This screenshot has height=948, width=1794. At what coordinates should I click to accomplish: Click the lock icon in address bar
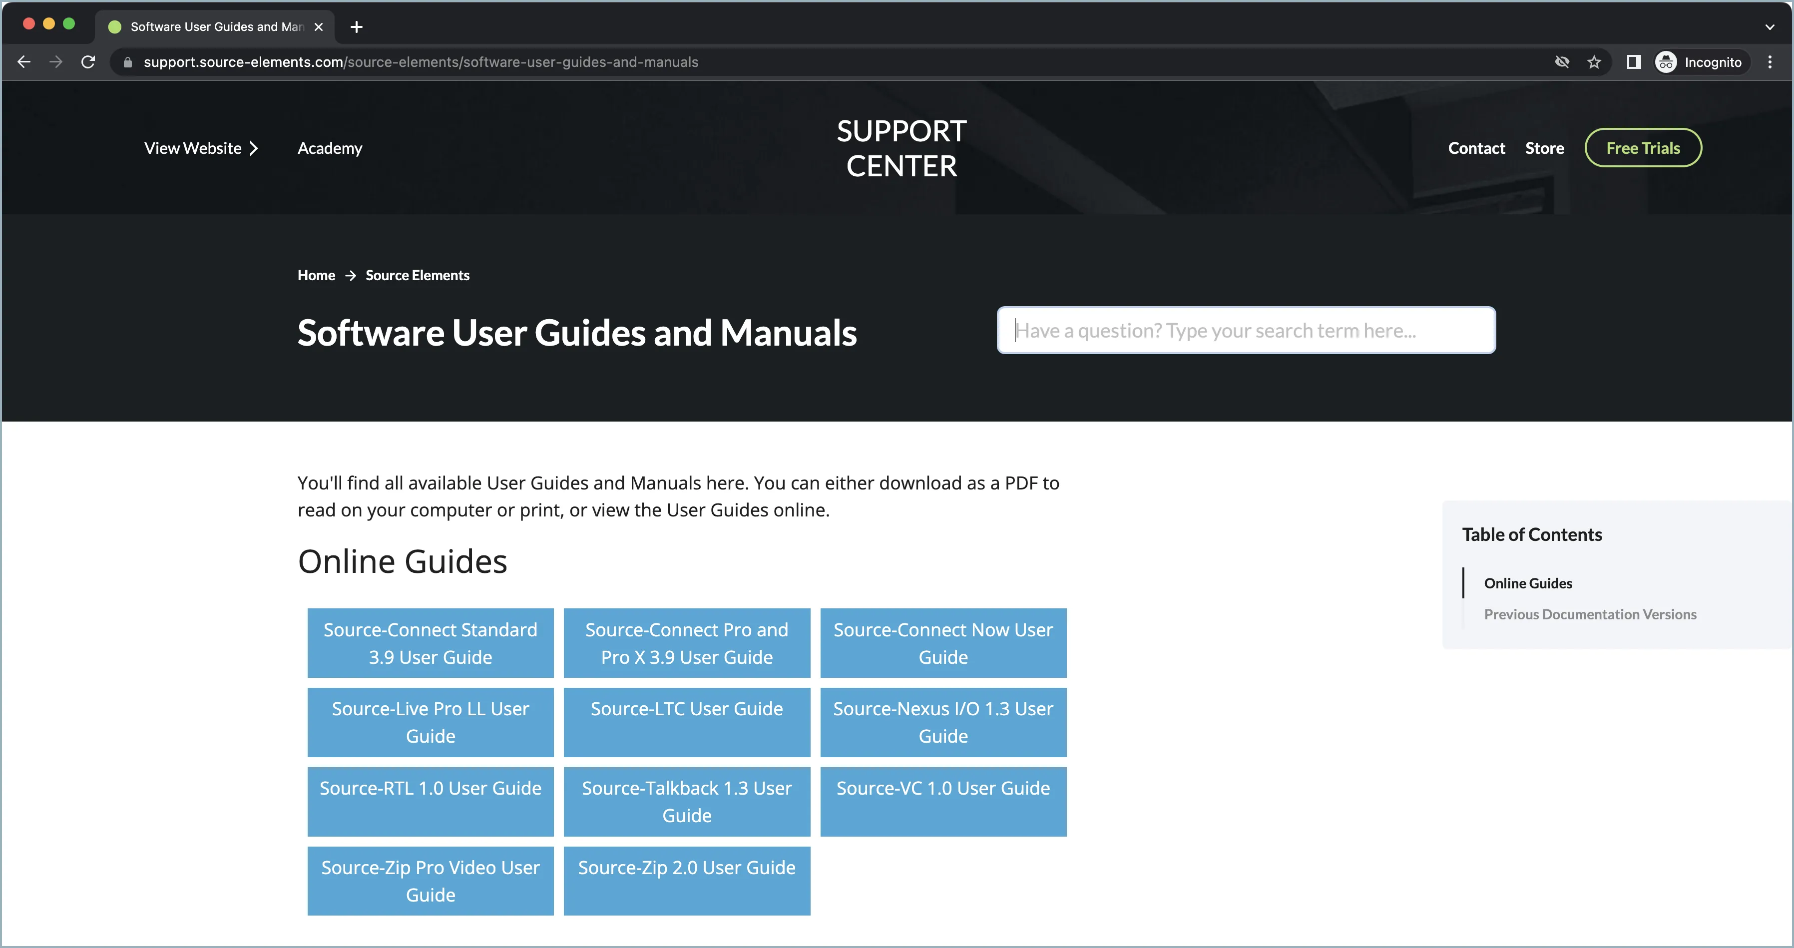point(127,62)
